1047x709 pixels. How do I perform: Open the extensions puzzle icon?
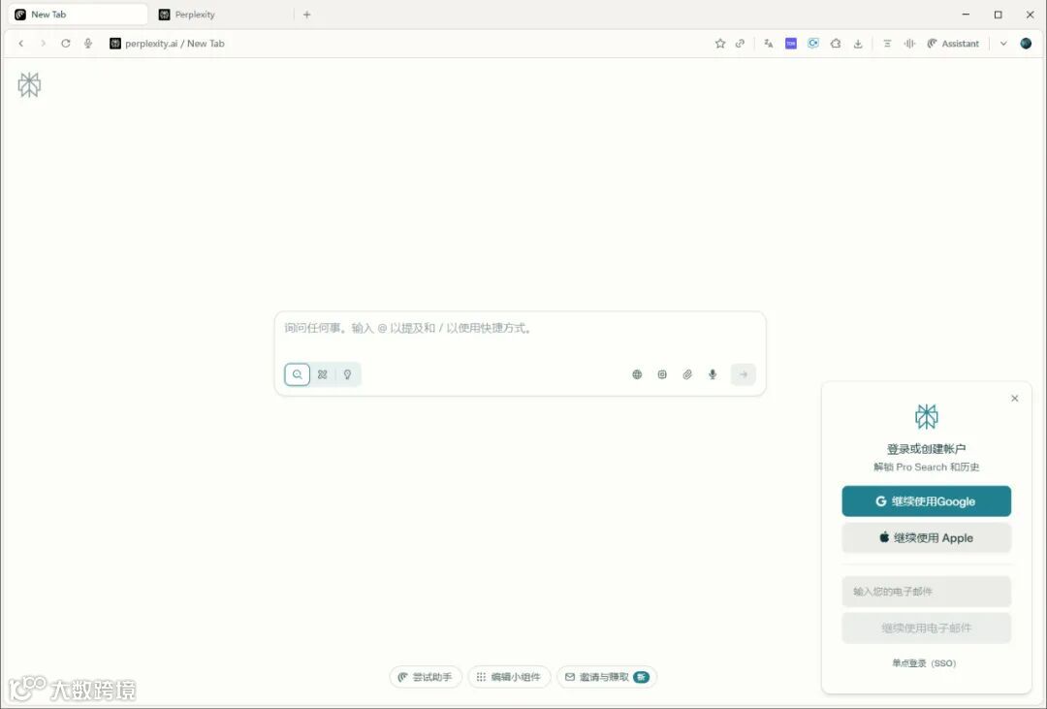[836, 44]
